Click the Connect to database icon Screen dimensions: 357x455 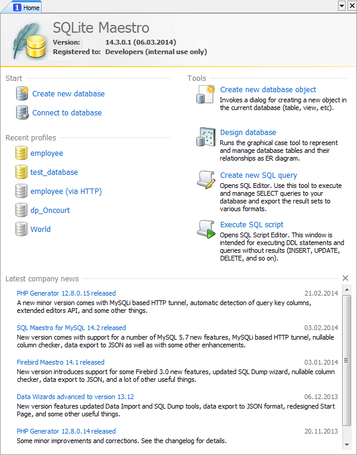pos(22,112)
